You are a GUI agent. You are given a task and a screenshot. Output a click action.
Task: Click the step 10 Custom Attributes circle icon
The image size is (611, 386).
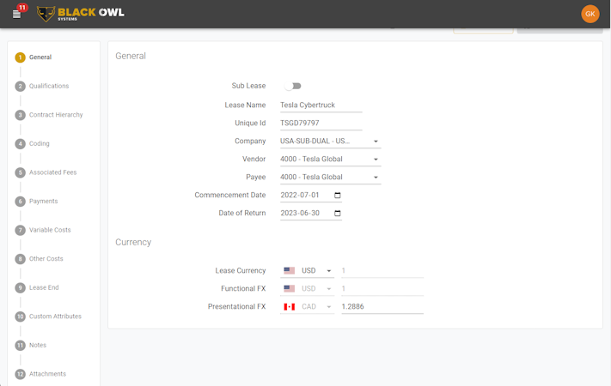point(21,317)
